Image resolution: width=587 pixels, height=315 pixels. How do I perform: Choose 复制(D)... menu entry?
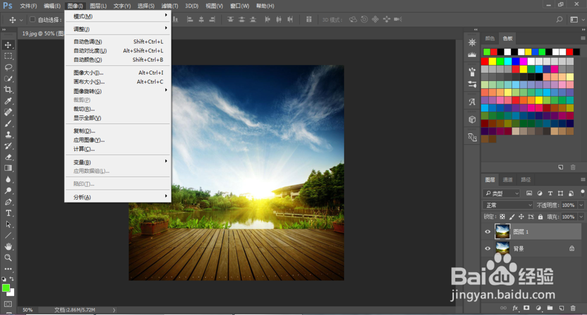pos(118,131)
